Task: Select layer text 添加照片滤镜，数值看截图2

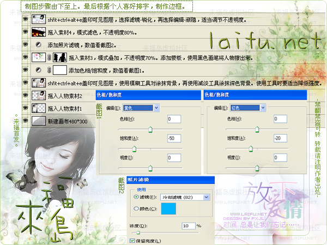Action: [x=82, y=45]
